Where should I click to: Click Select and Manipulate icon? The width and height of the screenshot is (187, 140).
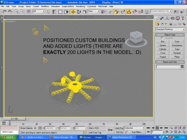(110, 12)
